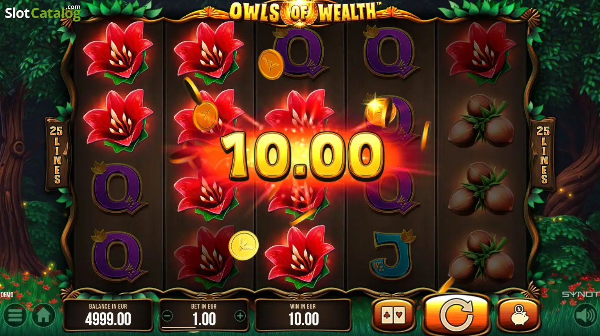Click the Balance in EUR panel
The width and height of the screenshot is (600, 336).
[108, 315]
